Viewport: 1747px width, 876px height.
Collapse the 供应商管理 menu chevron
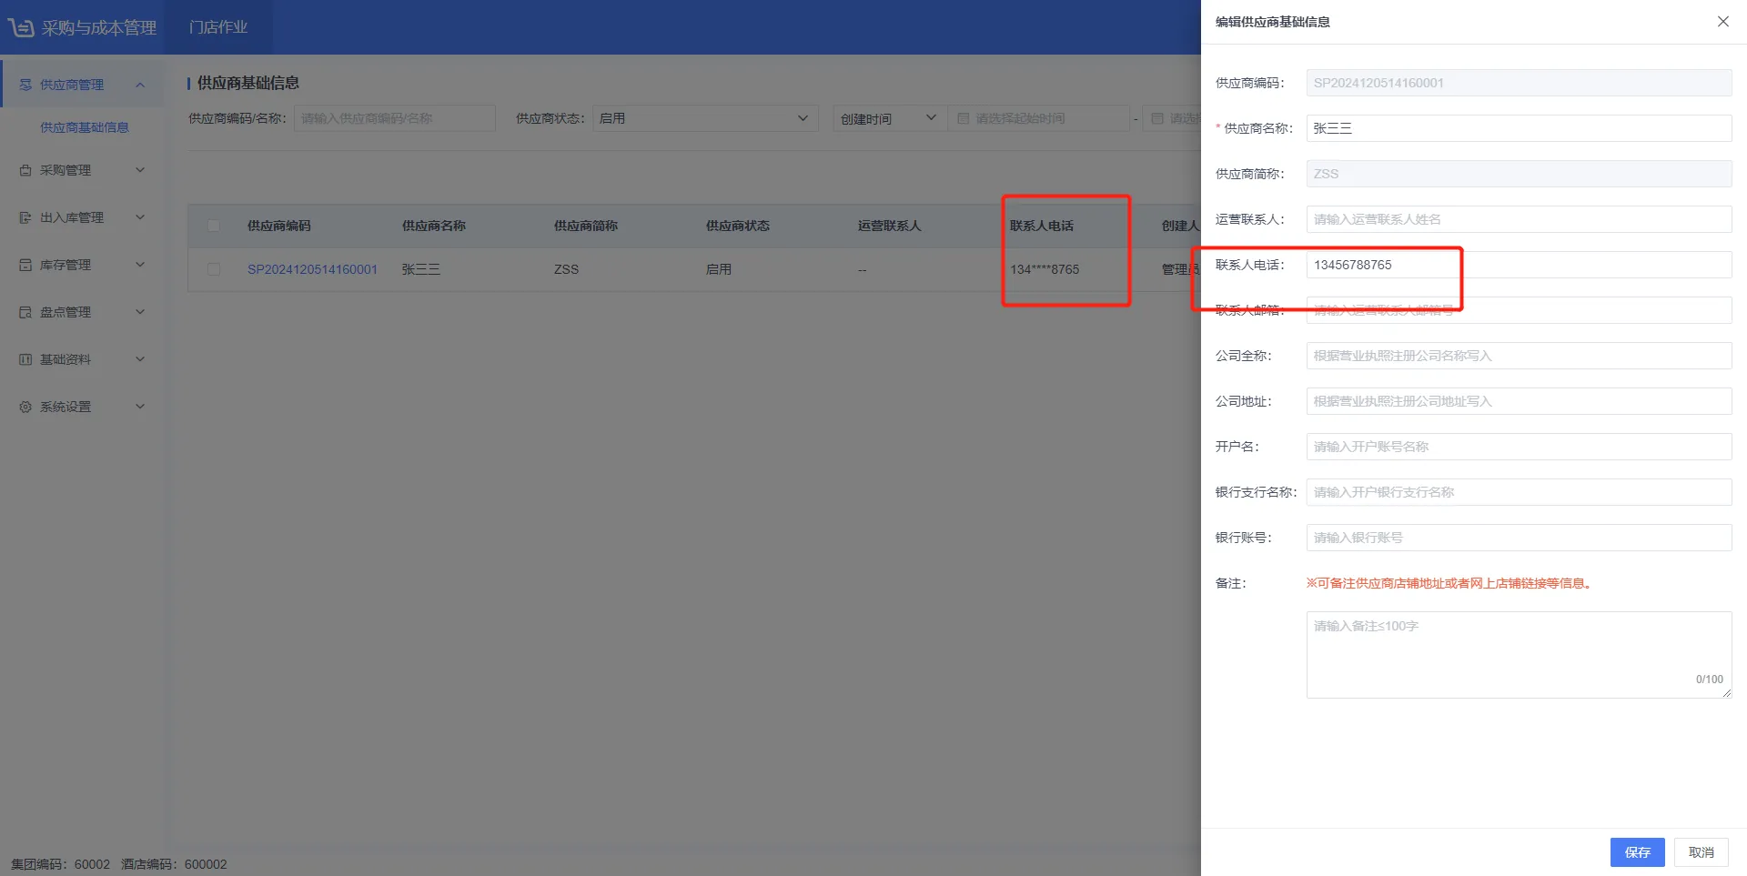point(140,85)
